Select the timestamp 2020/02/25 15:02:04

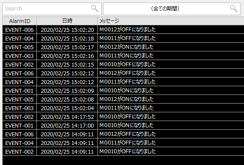pyautogui.click(x=67, y=108)
